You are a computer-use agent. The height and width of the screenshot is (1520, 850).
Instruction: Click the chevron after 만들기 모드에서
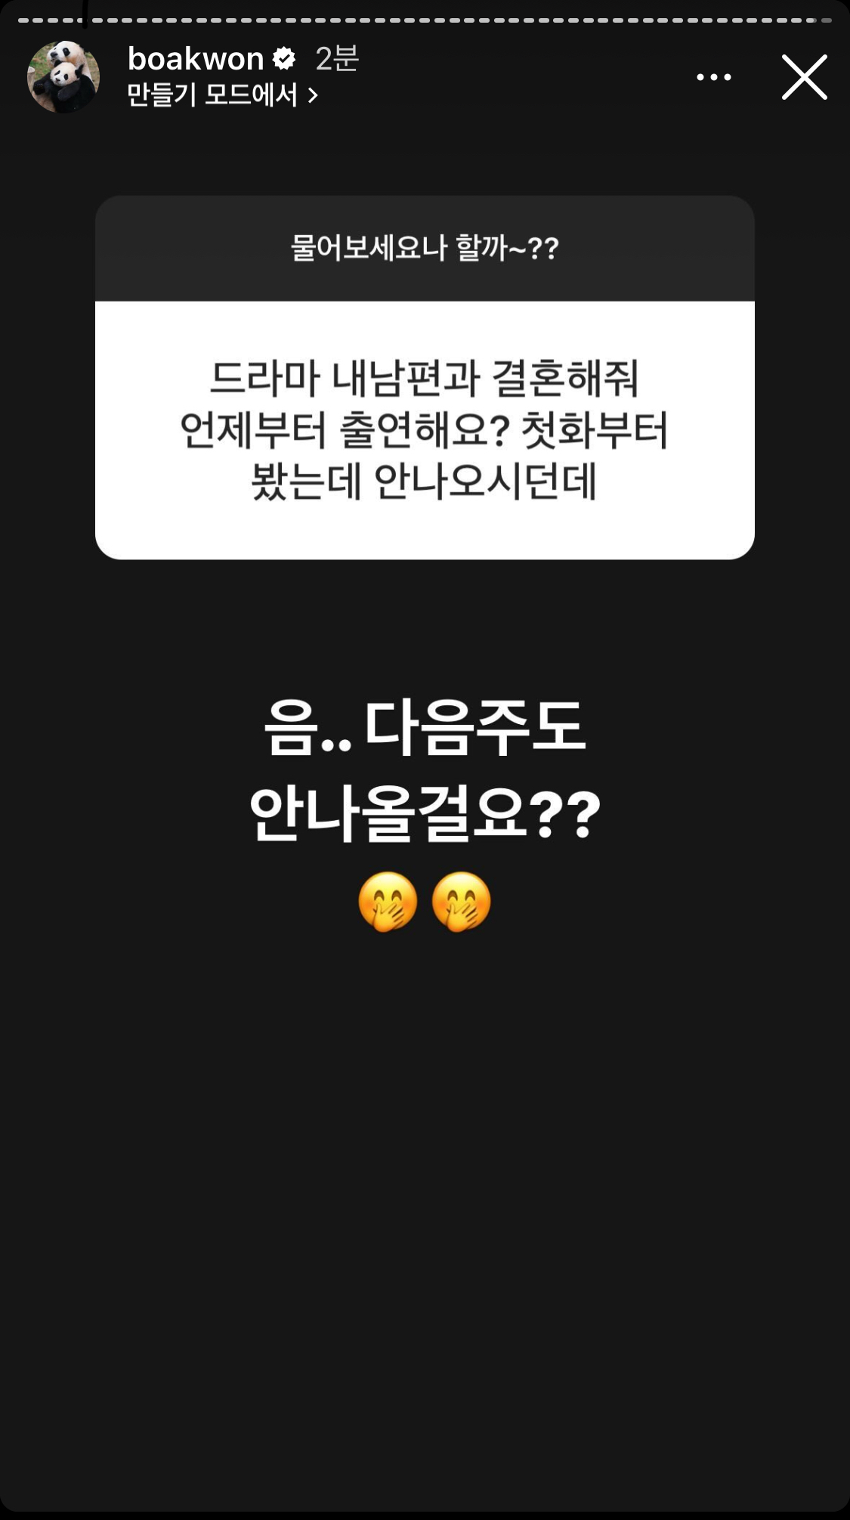tap(313, 96)
